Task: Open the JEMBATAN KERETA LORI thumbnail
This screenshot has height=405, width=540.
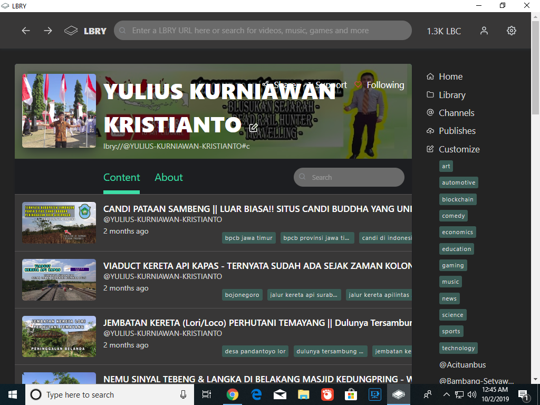Action: [59, 336]
